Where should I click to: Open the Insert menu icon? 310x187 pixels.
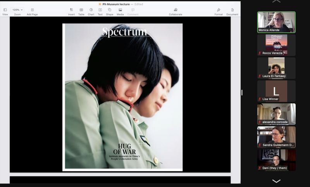(71, 10)
